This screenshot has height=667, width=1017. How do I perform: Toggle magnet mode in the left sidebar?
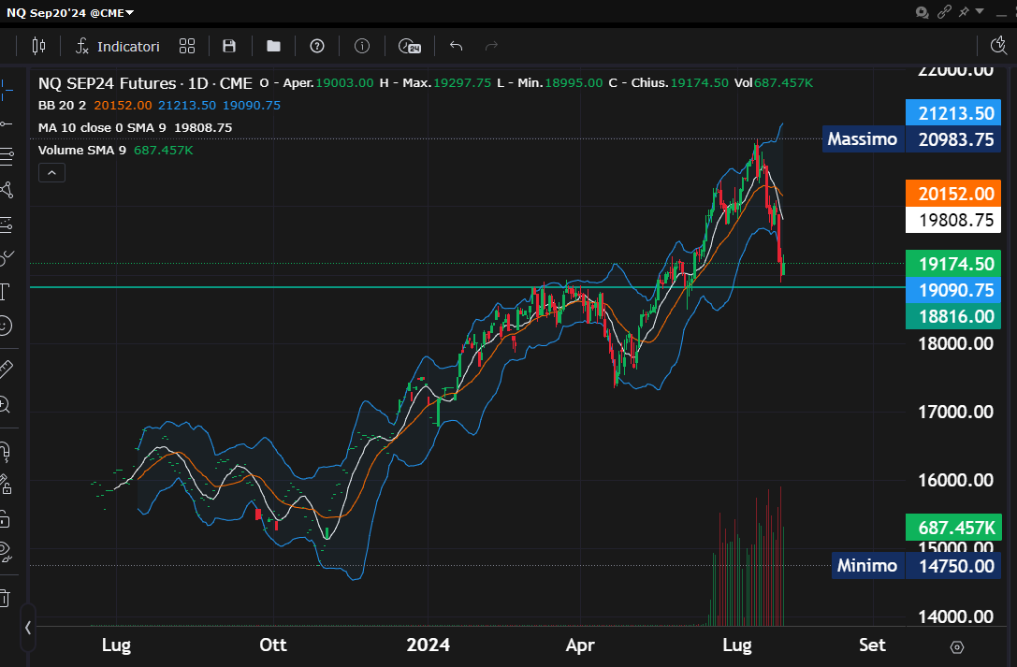[x=7, y=453]
